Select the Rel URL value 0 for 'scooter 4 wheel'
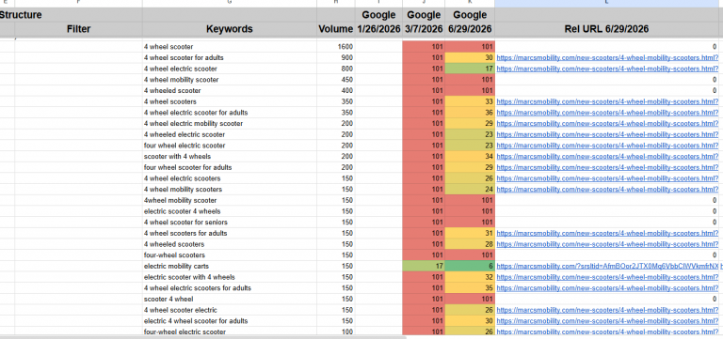723x339 pixels. click(606, 299)
